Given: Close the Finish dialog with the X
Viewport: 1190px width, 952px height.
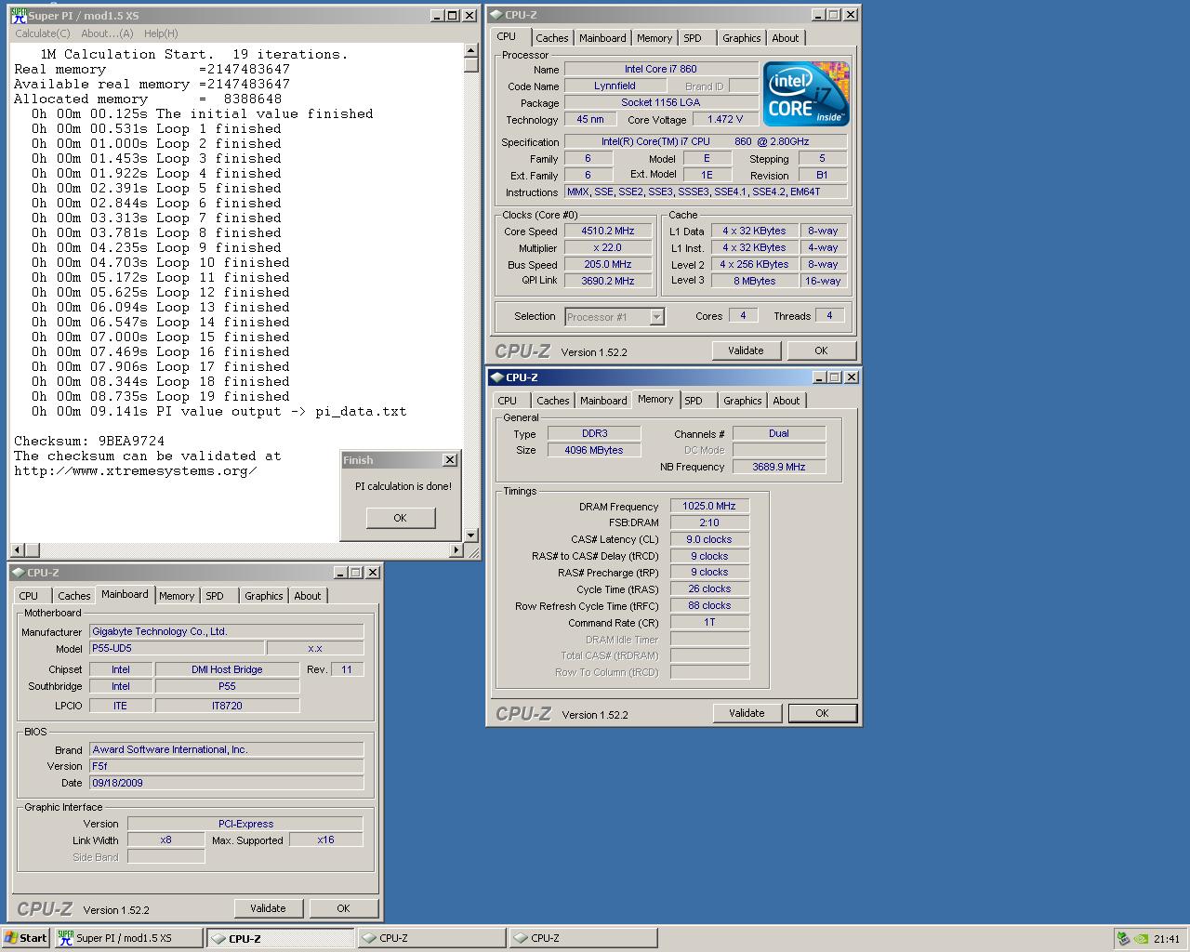Looking at the screenshot, I should (x=450, y=460).
